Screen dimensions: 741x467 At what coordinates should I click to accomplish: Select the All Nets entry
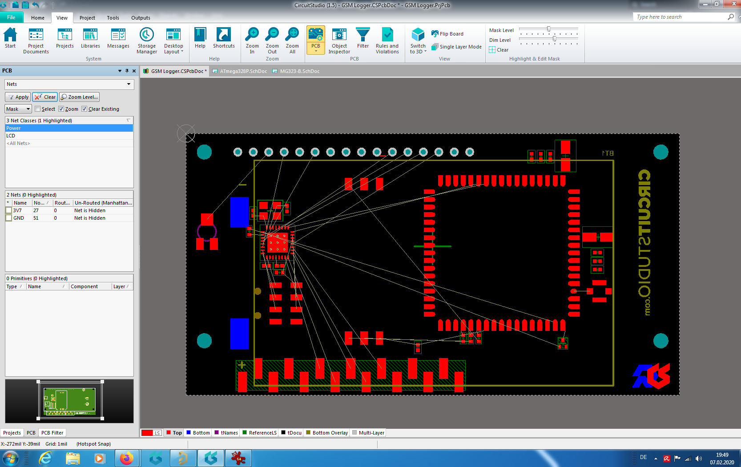click(69, 143)
